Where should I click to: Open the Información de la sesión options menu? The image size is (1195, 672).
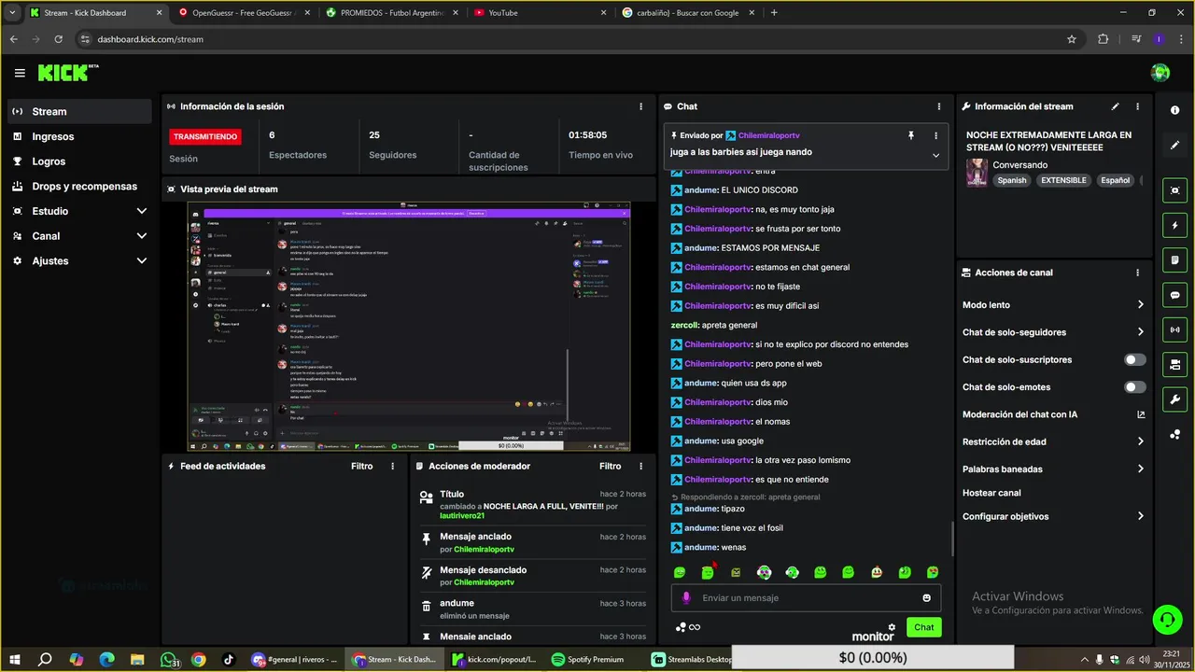pyautogui.click(x=640, y=106)
